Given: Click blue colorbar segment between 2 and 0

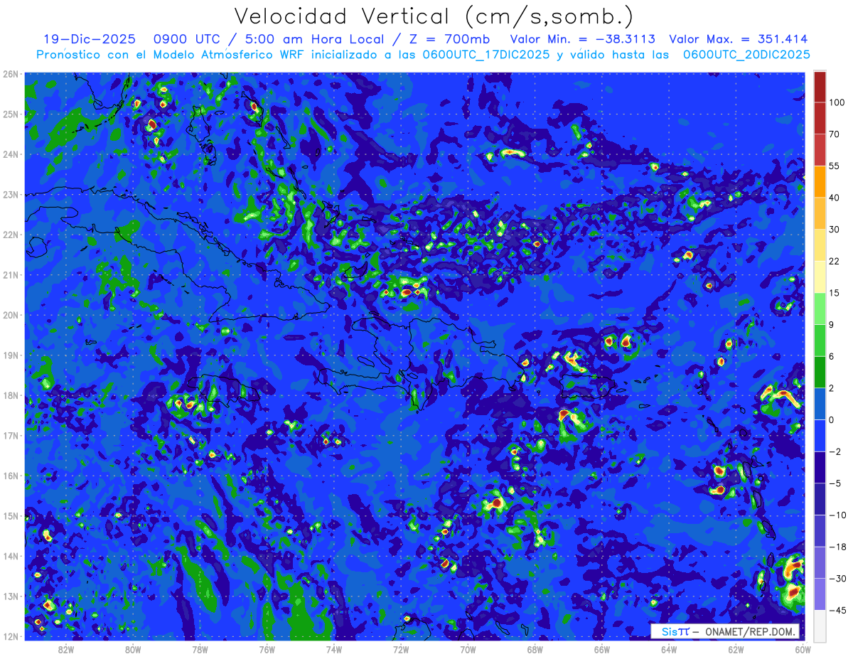Looking at the screenshot, I should (820, 404).
